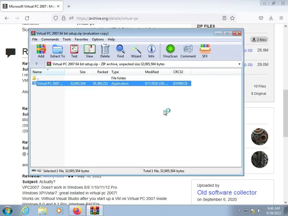Open the Comment tool
This screenshot has width=288, height=216.
point(188,51)
